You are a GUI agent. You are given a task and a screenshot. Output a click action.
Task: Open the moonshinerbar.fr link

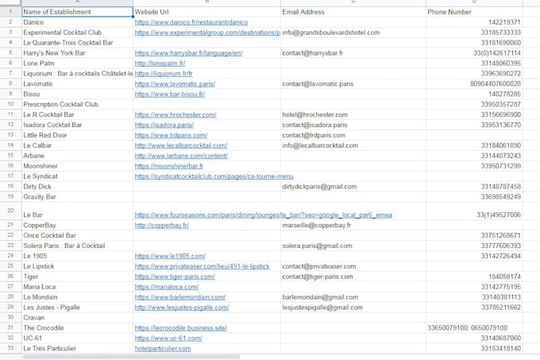click(168, 166)
